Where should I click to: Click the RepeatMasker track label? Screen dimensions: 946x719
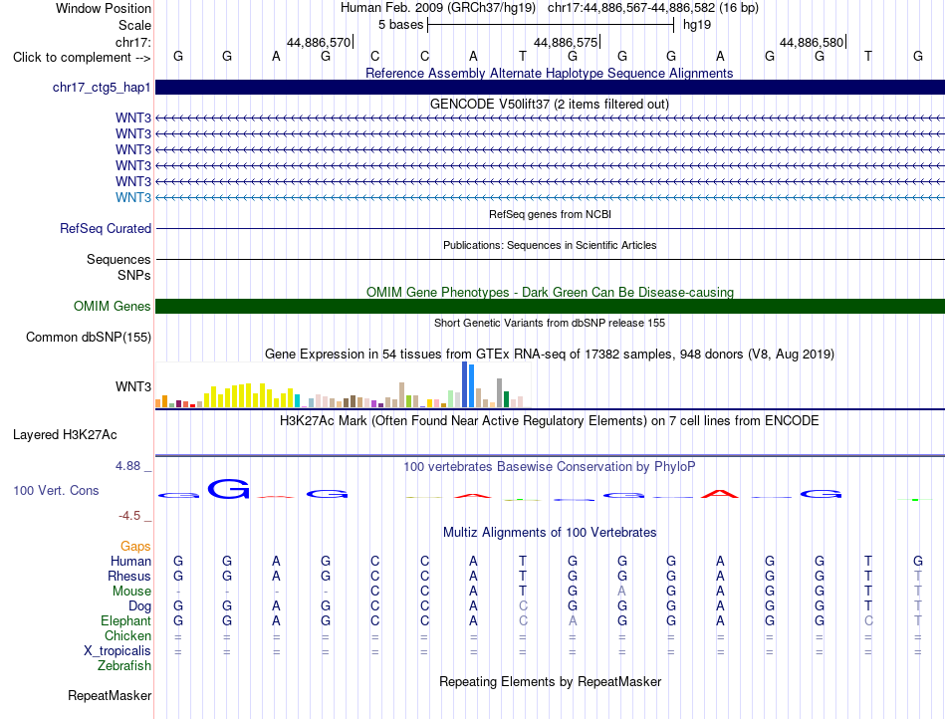110,695
